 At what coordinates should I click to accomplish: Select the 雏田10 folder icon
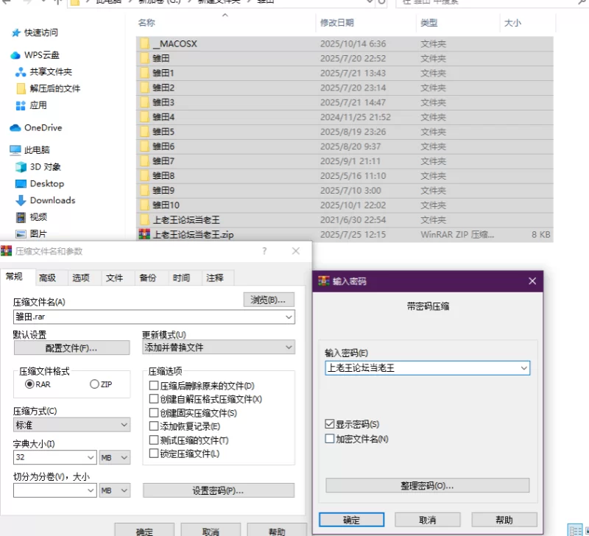point(145,205)
